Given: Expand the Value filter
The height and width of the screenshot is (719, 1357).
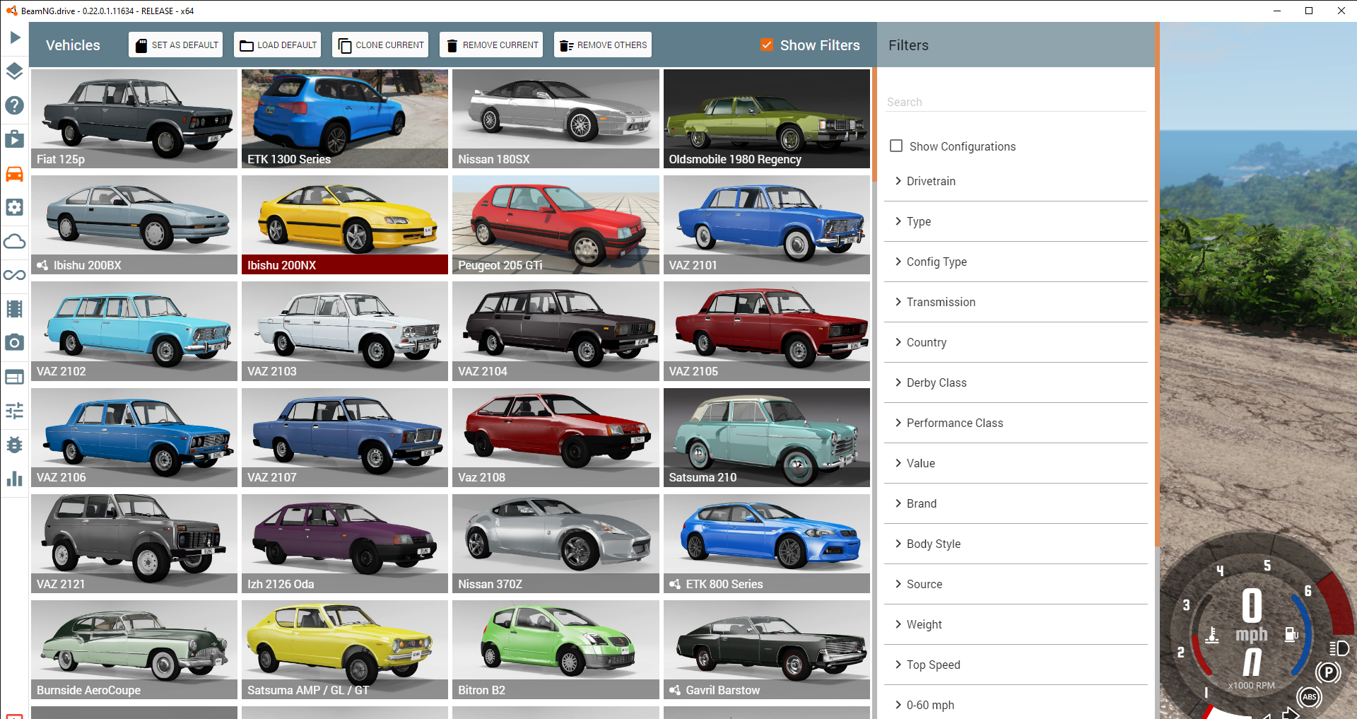Looking at the screenshot, I should pos(1016,463).
